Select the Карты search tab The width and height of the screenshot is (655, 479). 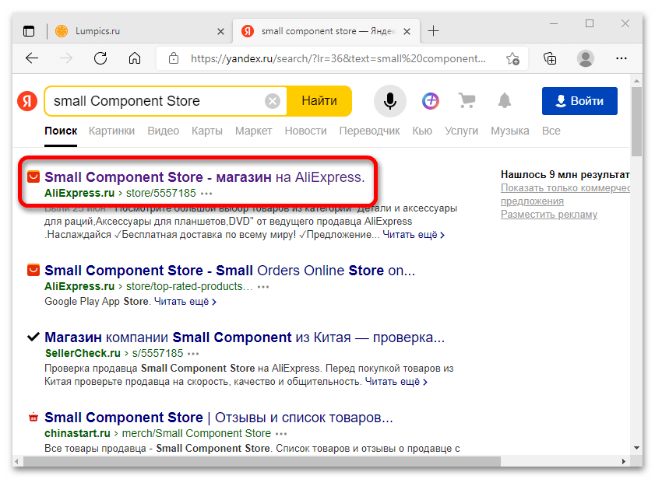pyautogui.click(x=206, y=131)
